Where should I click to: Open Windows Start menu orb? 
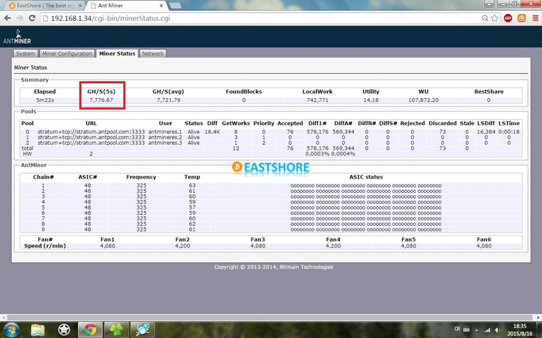(x=12, y=329)
